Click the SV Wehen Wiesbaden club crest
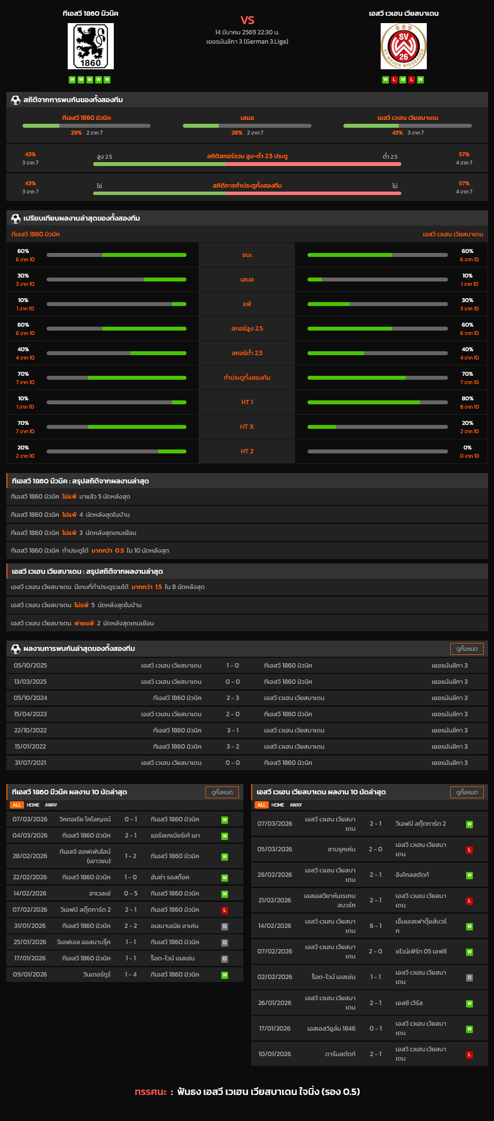Viewport: 494px width, 1121px height. (x=403, y=46)
